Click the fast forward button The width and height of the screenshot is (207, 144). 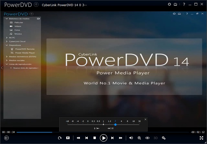(x=121, y=138)
